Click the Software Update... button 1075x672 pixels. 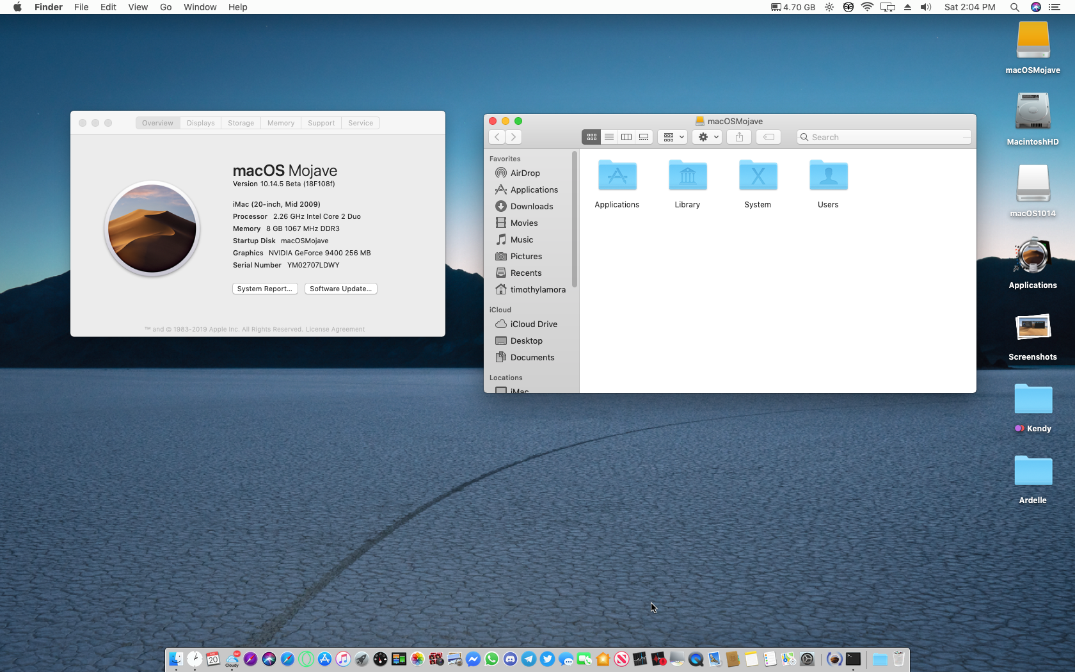tap(341, 289)
